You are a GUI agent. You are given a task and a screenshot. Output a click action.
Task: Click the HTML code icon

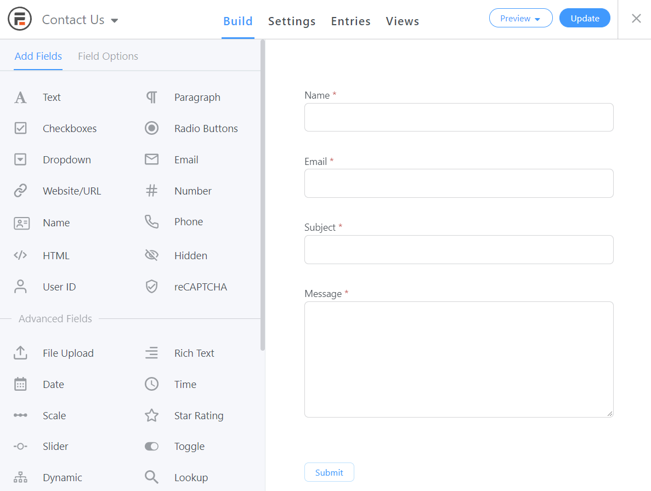20,255
